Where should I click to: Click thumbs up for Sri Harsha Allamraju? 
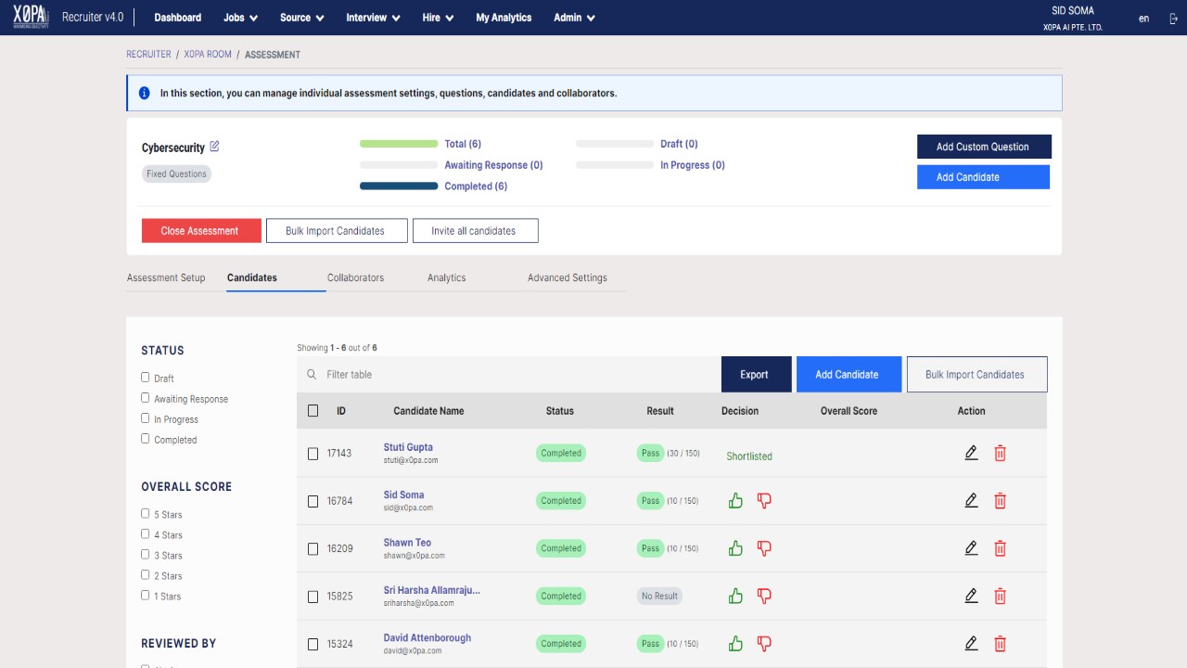(x=736, y=596)
